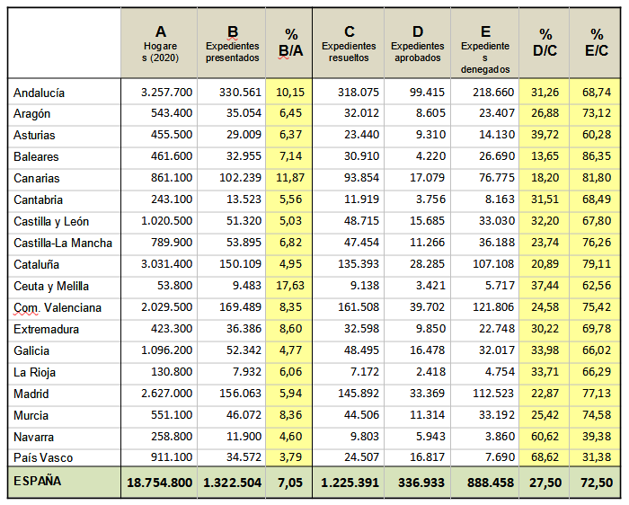The image size is (629, 505).
Task: Click total presented 1.322.504
Action: [x=232, y=483]
